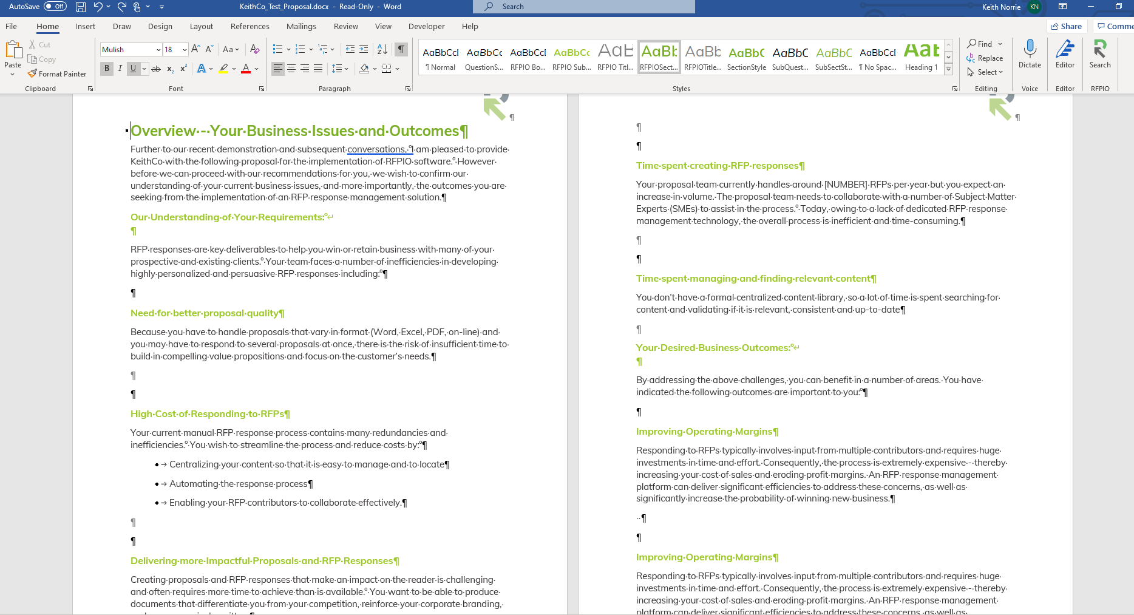1134x615 pixels.
Task: Start Dictate with the microphone
Action: tap(1030, 54)
